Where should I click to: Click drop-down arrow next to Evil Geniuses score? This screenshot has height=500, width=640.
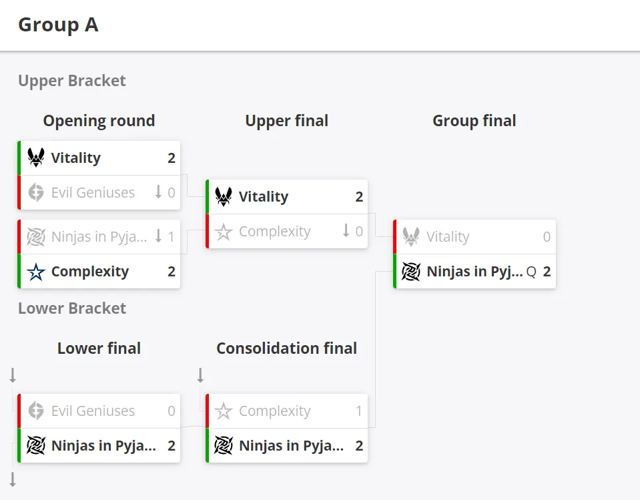click(158, 192)
